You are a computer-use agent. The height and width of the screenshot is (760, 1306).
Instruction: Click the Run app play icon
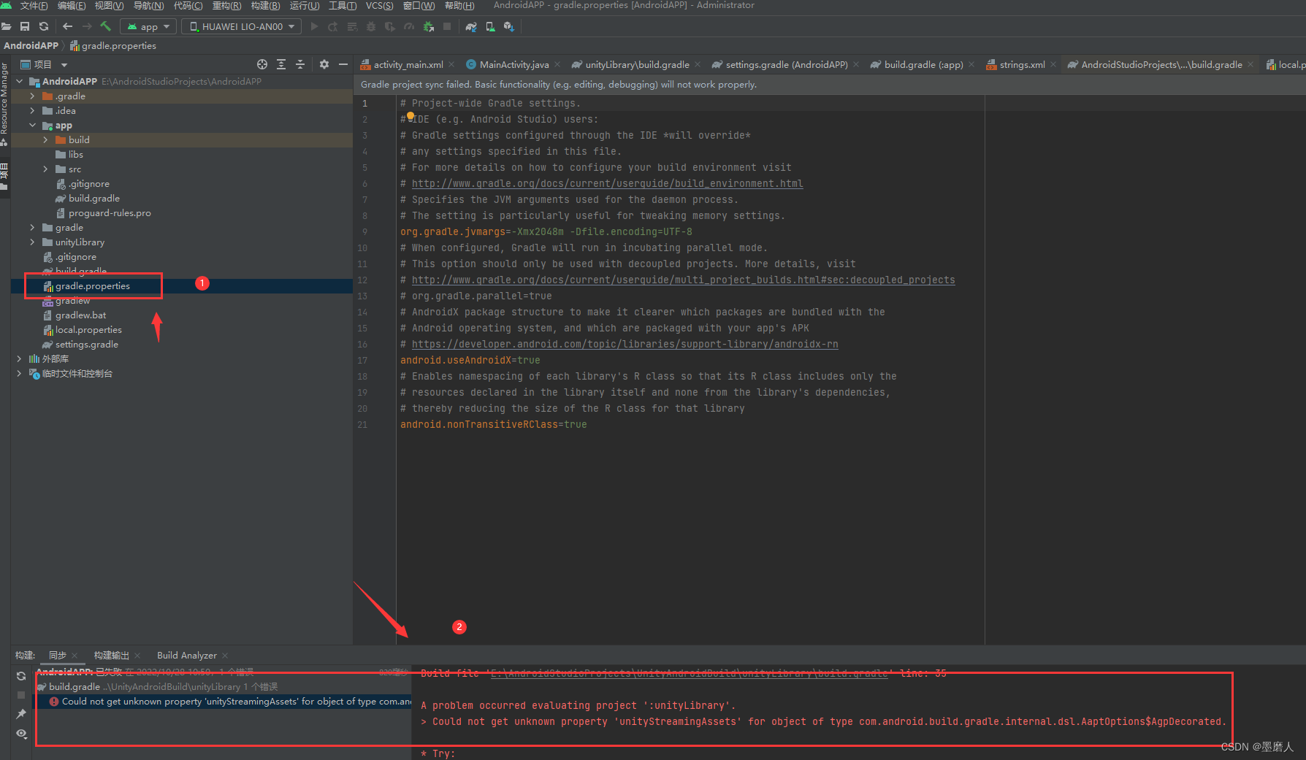click(x=314, y=26)
